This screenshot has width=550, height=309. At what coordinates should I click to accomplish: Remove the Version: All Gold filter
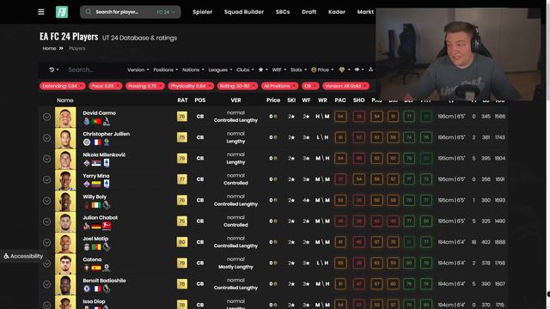(x=364, y=86)
